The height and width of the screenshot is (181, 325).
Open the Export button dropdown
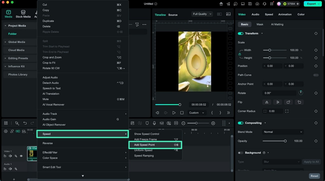[319, 4]
